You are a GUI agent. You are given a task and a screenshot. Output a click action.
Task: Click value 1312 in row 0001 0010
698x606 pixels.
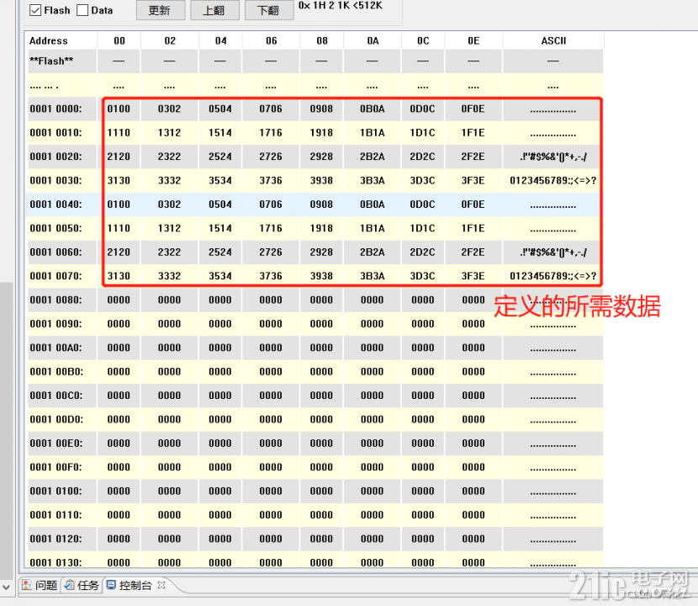pos(170,133)
